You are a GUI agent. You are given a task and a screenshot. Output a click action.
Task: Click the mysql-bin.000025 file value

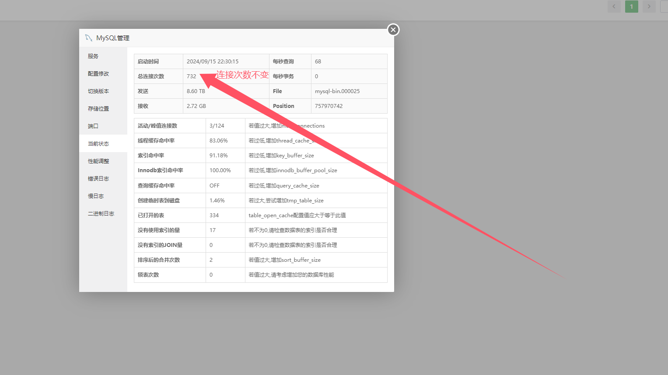pos(337,91)
